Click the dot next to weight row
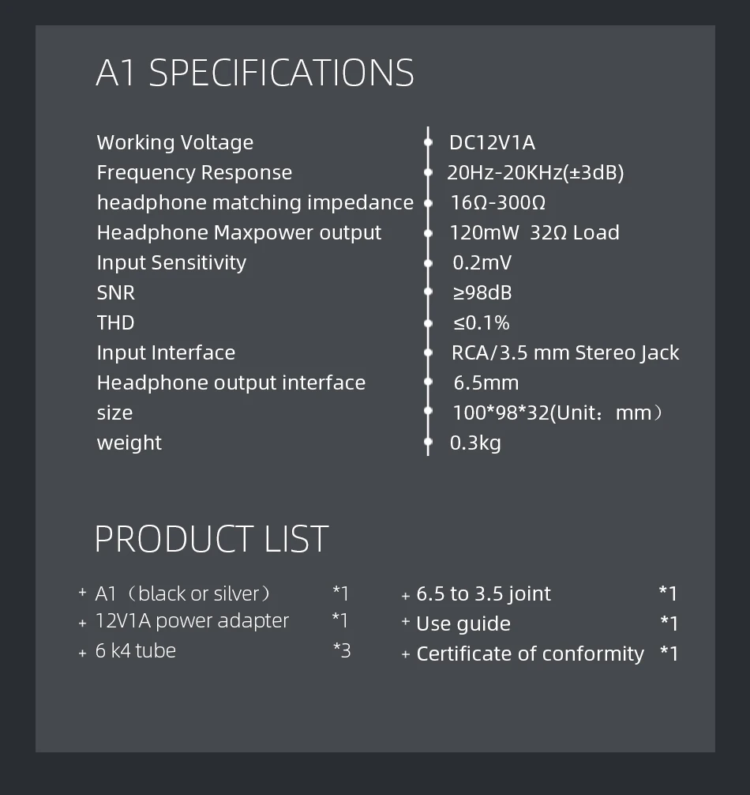The width and height of the screenshot is (750, 795). [429, 442]
